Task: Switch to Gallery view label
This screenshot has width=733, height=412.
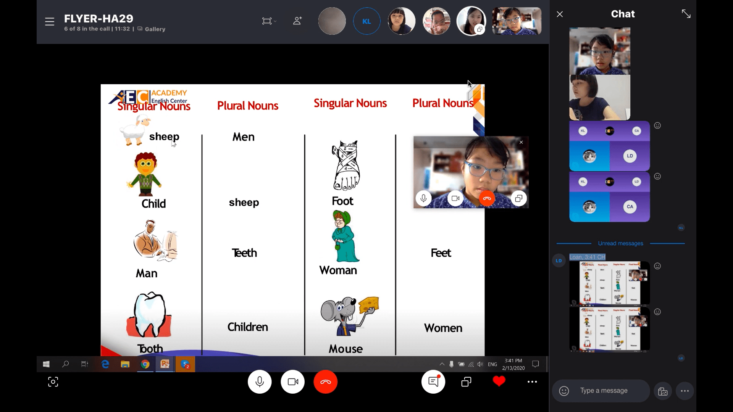Action: point(155,29)
